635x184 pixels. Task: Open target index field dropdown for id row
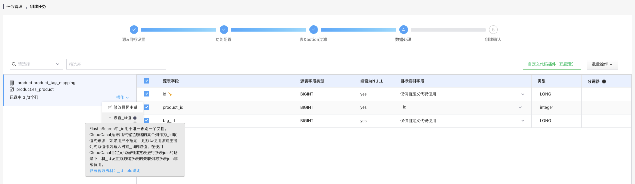coord(462,94)
